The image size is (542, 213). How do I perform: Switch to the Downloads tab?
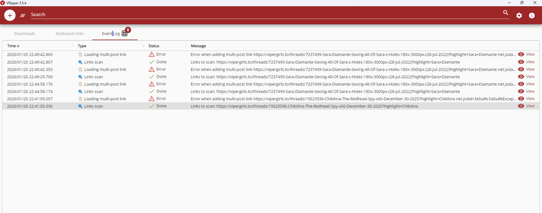click(x=25, y=34)
